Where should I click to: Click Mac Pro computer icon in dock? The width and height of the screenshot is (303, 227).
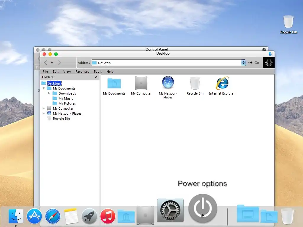[x=145, y=215]
